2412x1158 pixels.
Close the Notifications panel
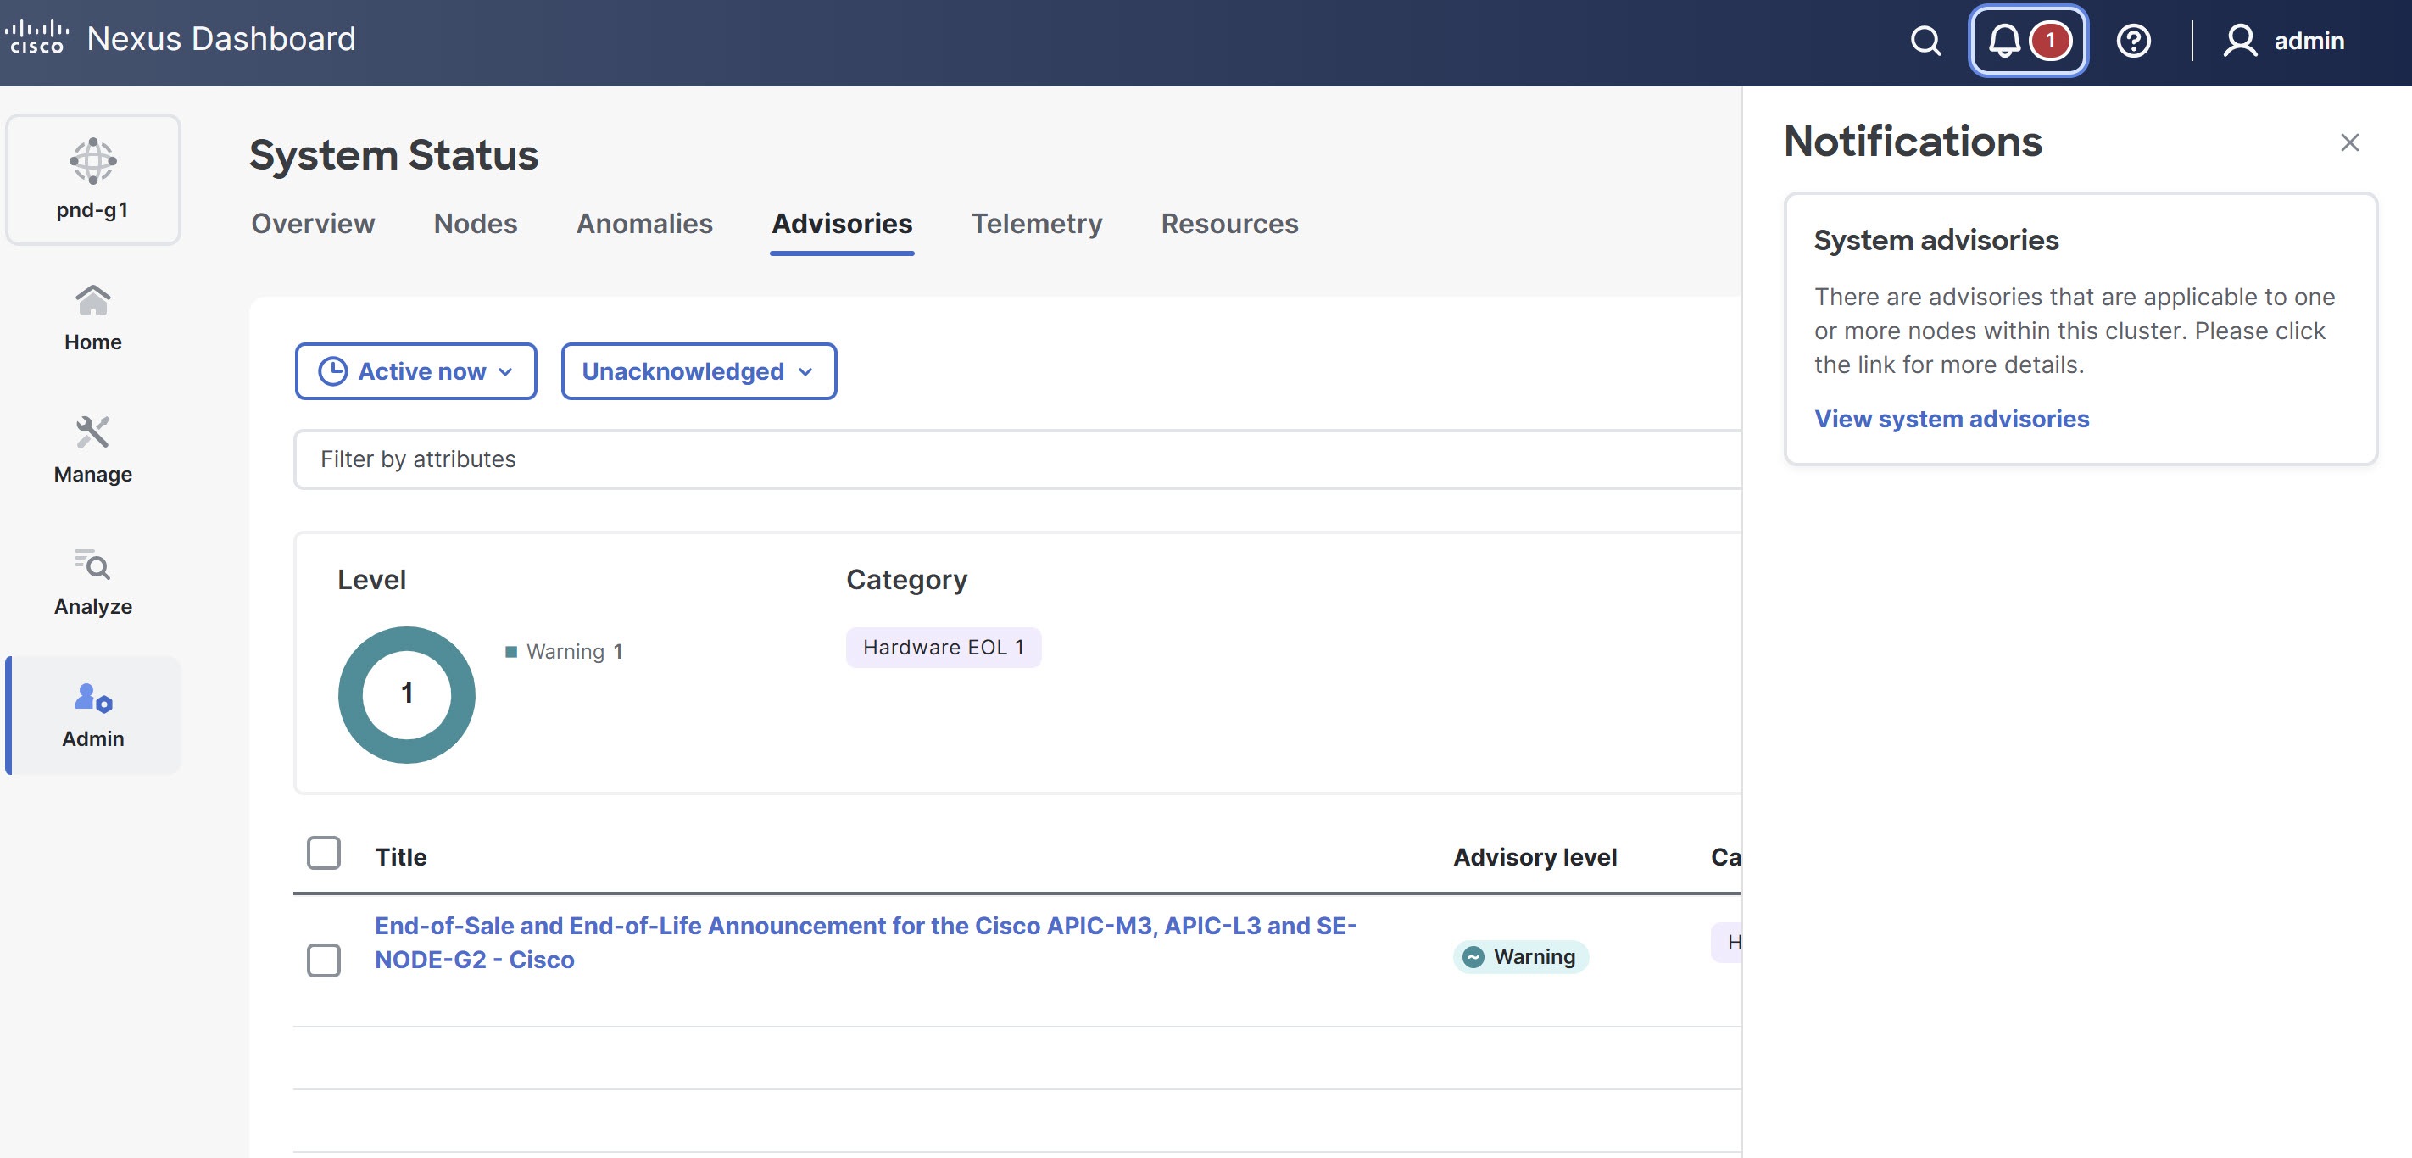coord(2348,142)
